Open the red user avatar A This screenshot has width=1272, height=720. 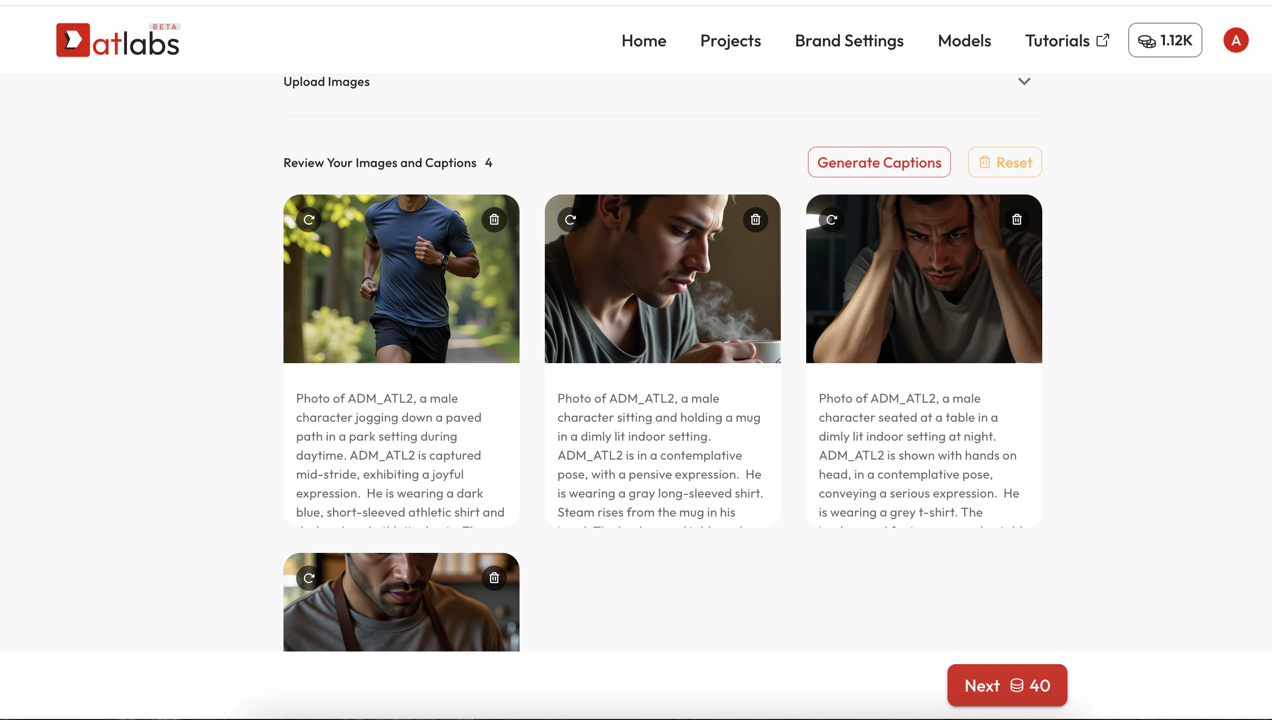[x=1235, y=41]
